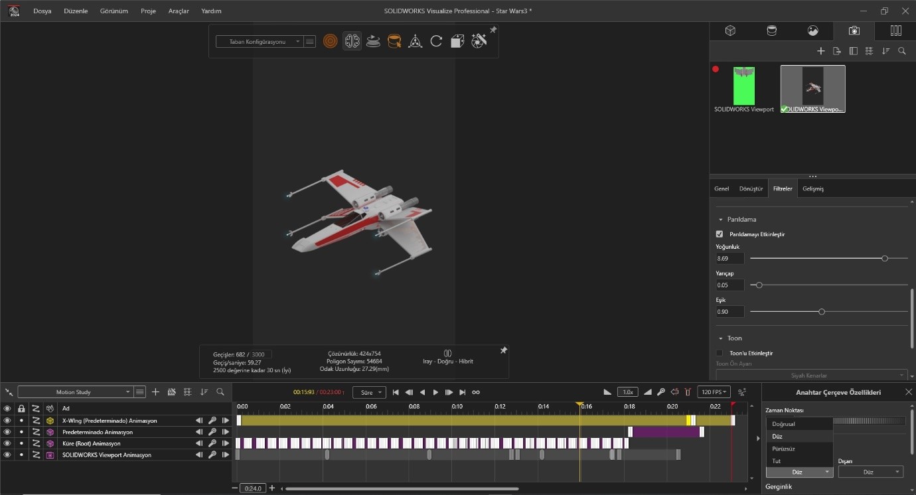Open Taban Konfigürasyonu dropdown
Screen dimensions: 916x495
coord(259,42)
